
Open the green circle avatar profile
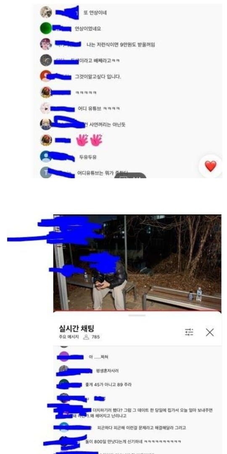(46, 28)
